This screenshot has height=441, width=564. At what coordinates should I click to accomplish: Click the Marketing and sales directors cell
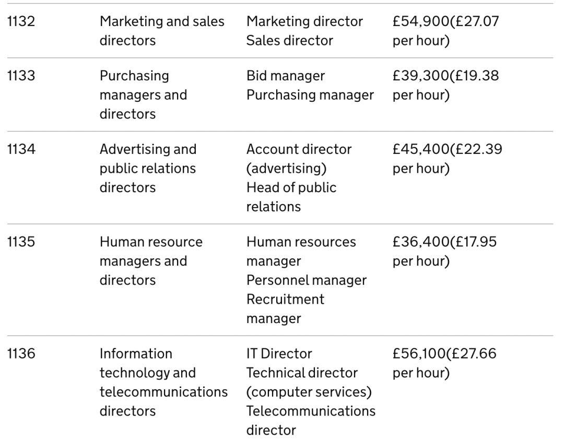pos(162,31)
